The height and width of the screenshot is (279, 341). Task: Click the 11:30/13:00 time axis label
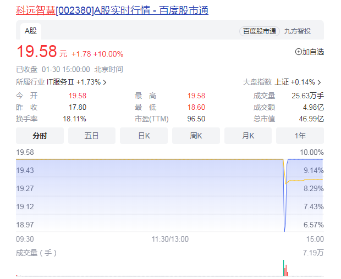[x=170, y=239]
